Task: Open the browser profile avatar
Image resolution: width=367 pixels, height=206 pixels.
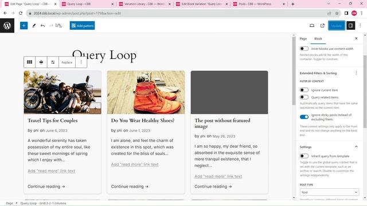Action: 354,13
